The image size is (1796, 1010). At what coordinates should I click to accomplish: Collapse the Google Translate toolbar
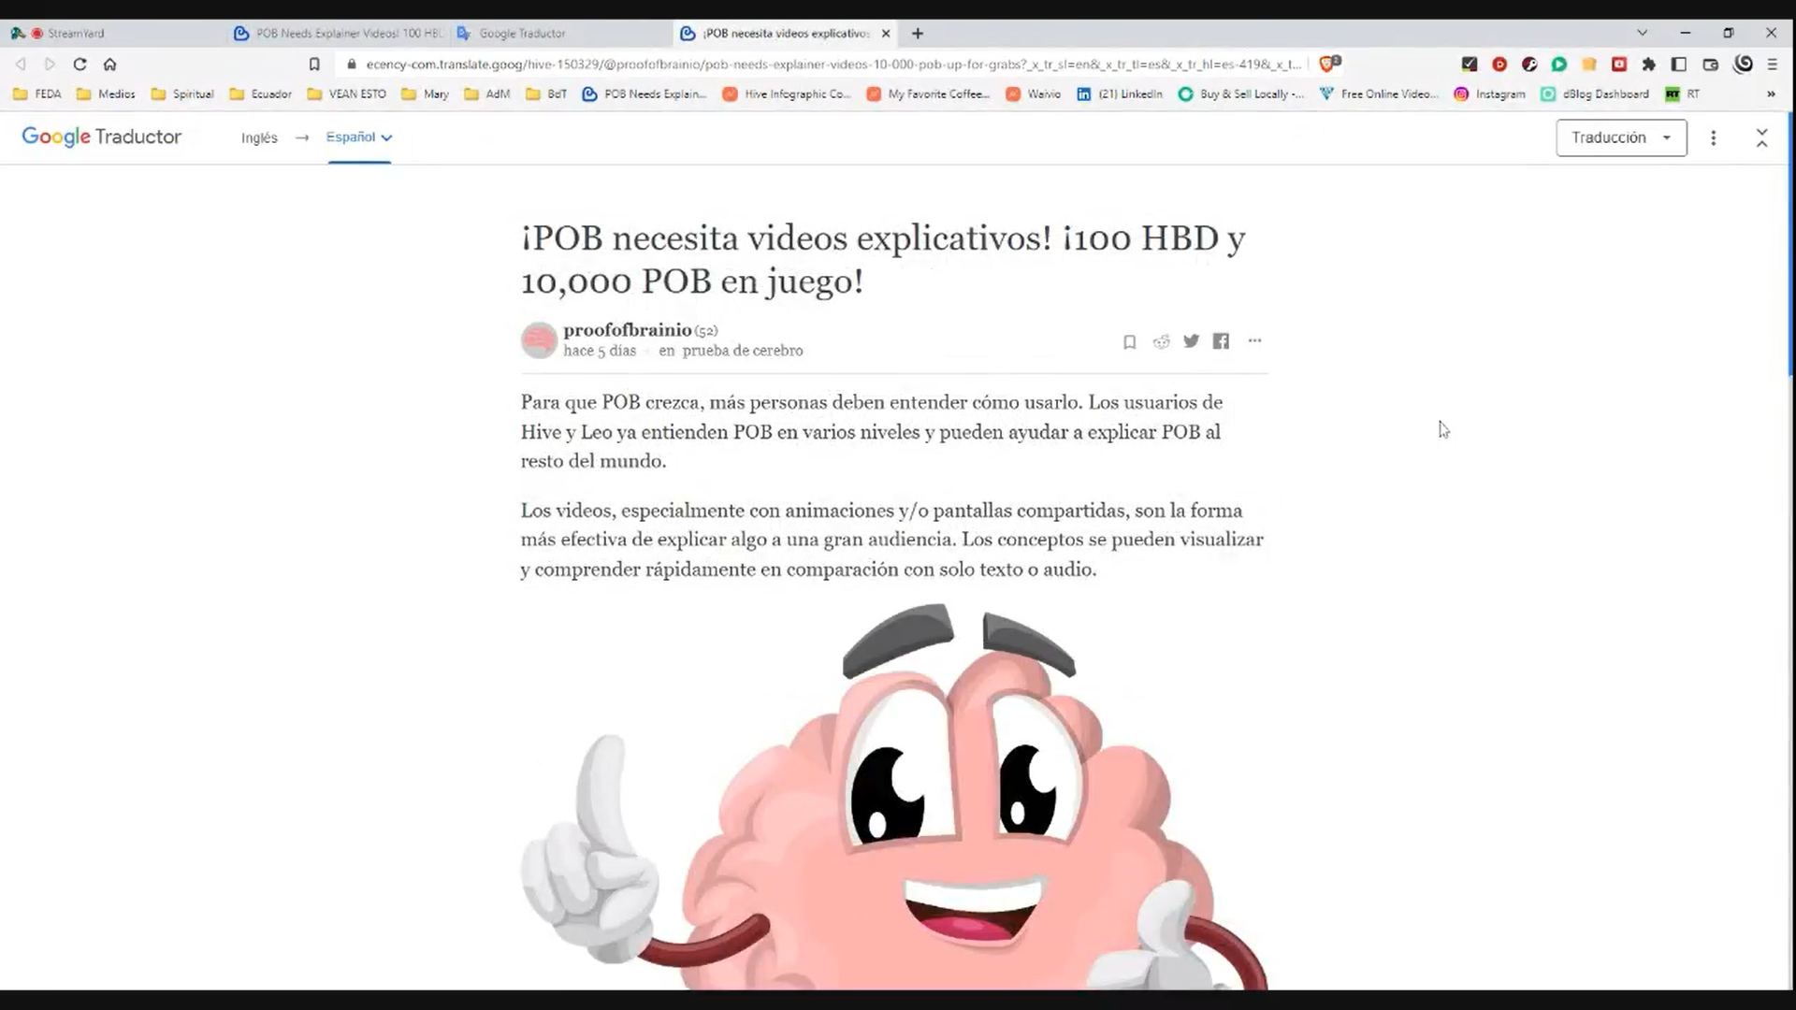[1761, 137]
